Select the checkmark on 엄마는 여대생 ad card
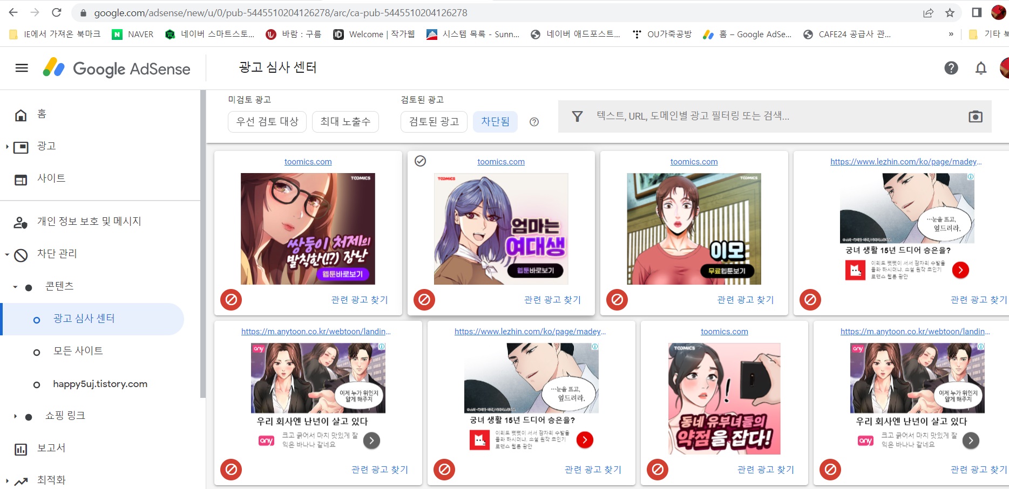Image resolution: width=1009 pixels, height=489 pixels. click(420, 161)
